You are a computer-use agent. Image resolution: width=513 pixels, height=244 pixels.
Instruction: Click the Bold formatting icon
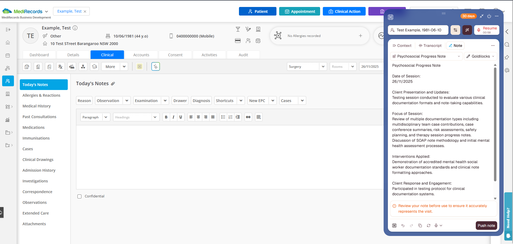pyautogui.click(x=166, y=117)
